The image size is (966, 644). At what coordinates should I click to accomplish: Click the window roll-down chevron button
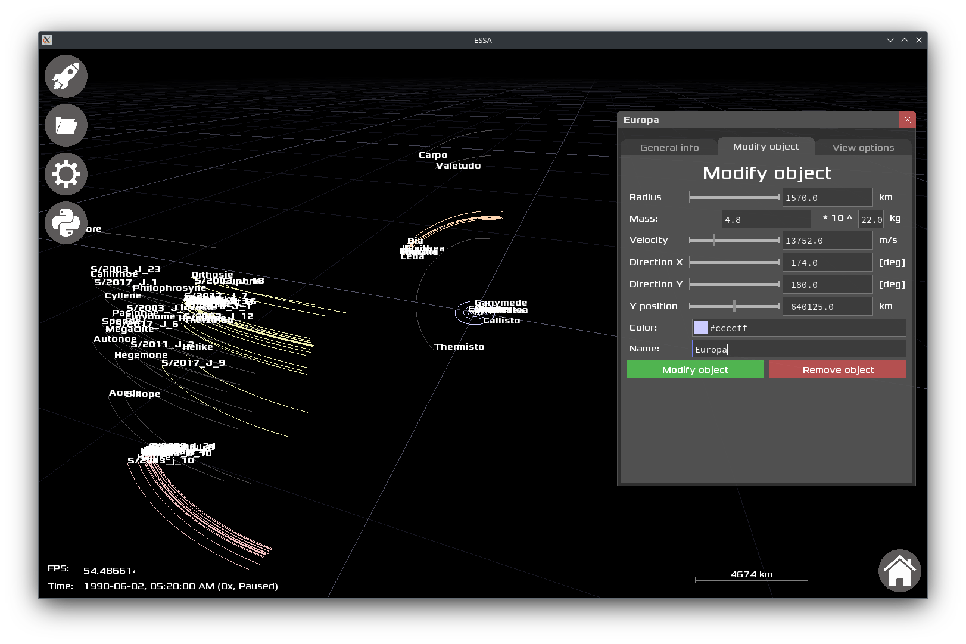[x=890, y=40]
